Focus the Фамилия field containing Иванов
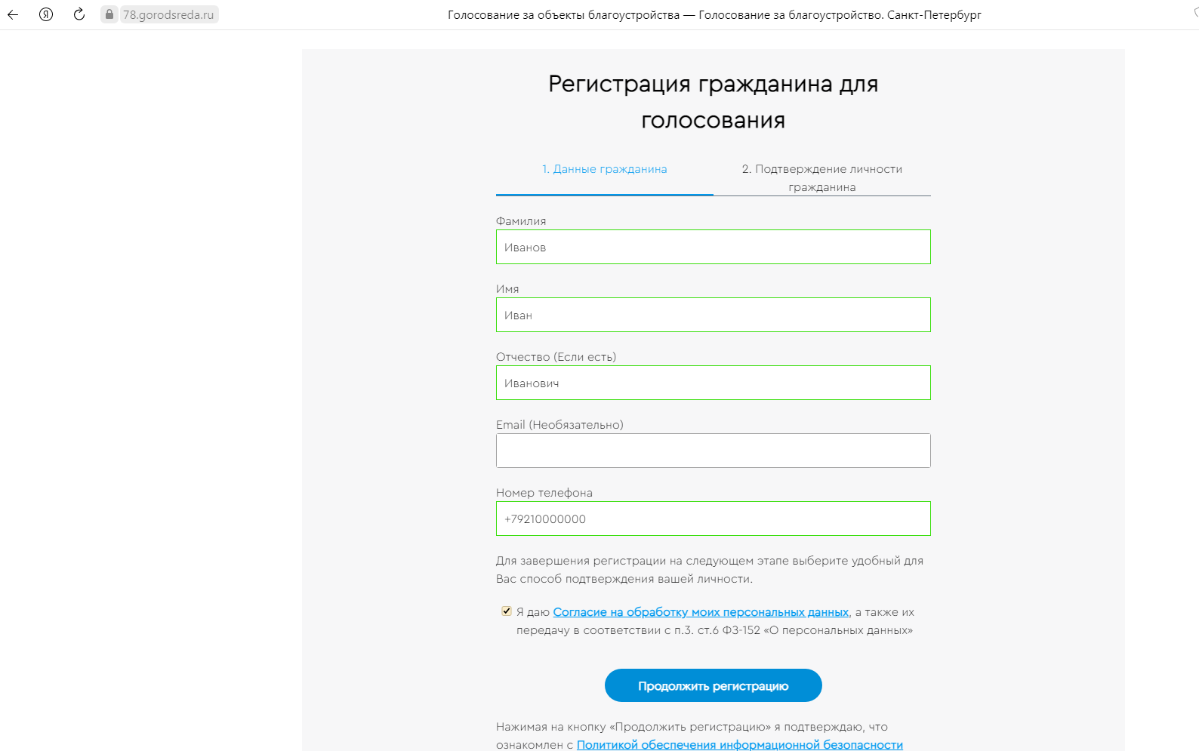Screen dimensions: 1199x751 (x=714, y=247)
